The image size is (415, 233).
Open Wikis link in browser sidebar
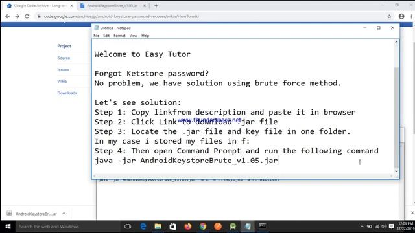pos(62,81)
